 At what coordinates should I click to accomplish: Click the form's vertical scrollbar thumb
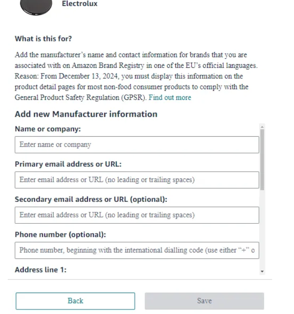(x=262, y=160)
